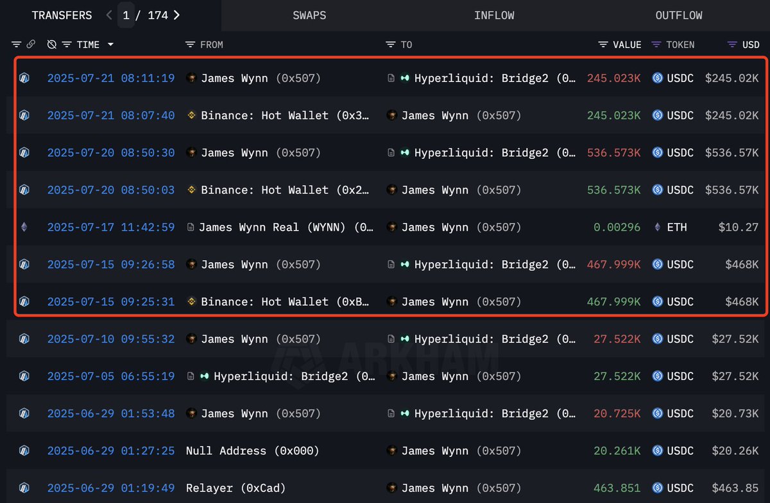Open the USD column filter
Screen dimensions: 770x503
coord(732,44)
